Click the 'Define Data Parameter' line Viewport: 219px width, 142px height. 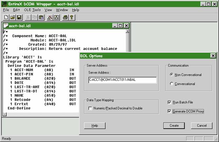31,66
